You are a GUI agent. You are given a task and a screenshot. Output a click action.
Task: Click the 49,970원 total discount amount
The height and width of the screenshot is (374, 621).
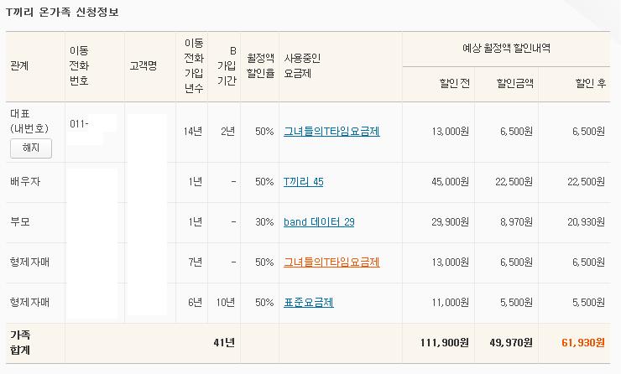[x=506, y=343]
